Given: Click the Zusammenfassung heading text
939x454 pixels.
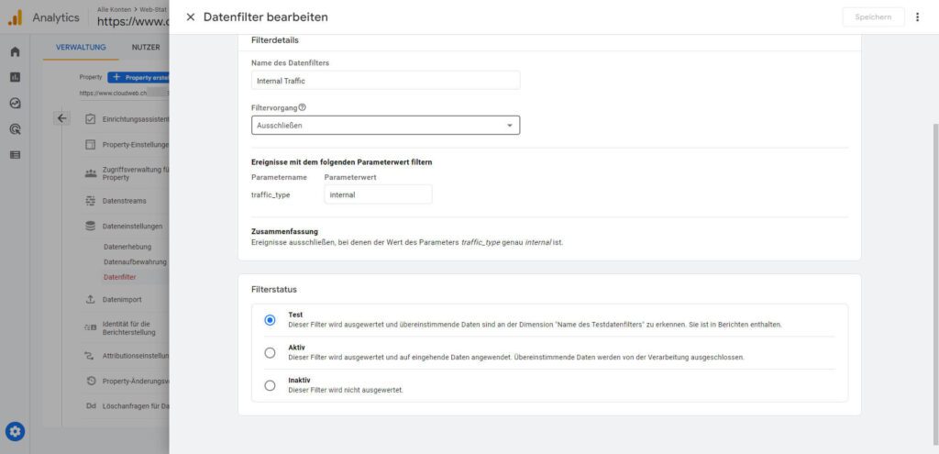Looking at the screenshot, I should (284, 231).
